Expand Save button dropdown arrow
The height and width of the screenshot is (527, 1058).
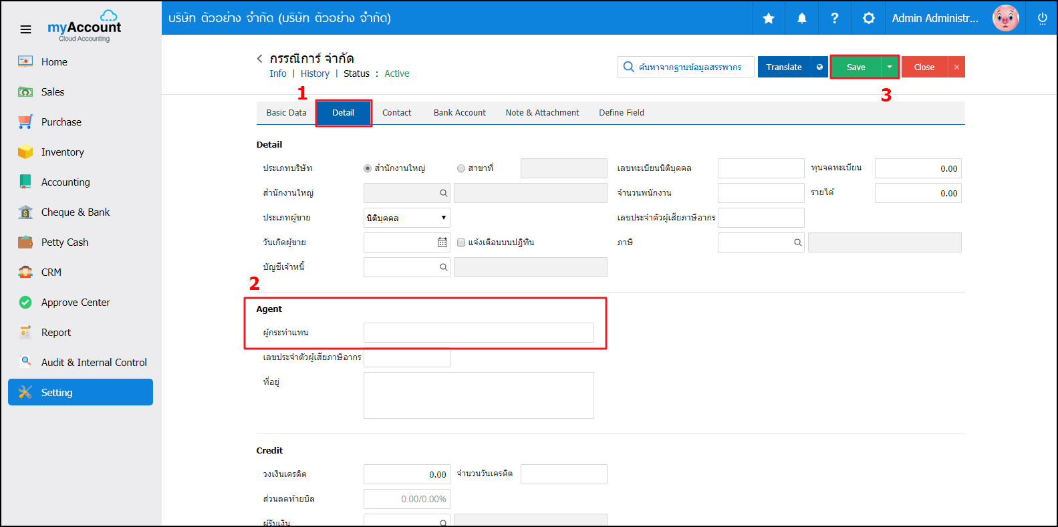[890, 67]
